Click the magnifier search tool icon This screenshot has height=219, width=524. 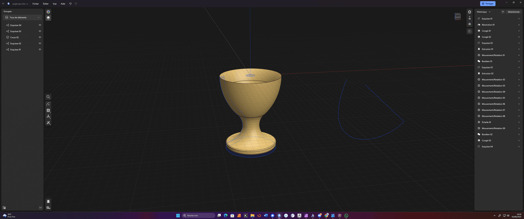(48, 97)
